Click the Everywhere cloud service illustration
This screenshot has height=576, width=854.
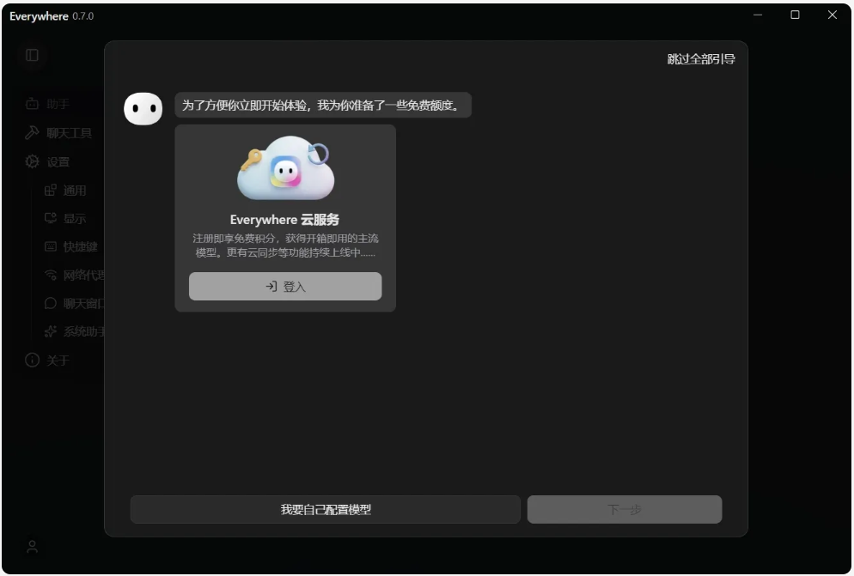[285, 168]
